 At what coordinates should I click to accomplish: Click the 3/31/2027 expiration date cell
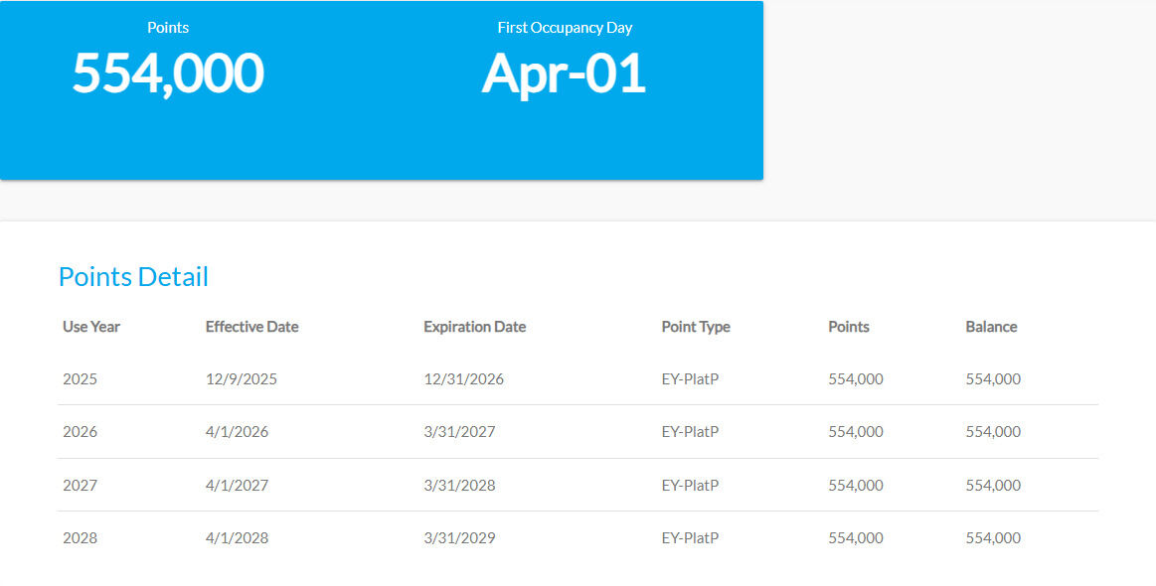coord(459,432)
